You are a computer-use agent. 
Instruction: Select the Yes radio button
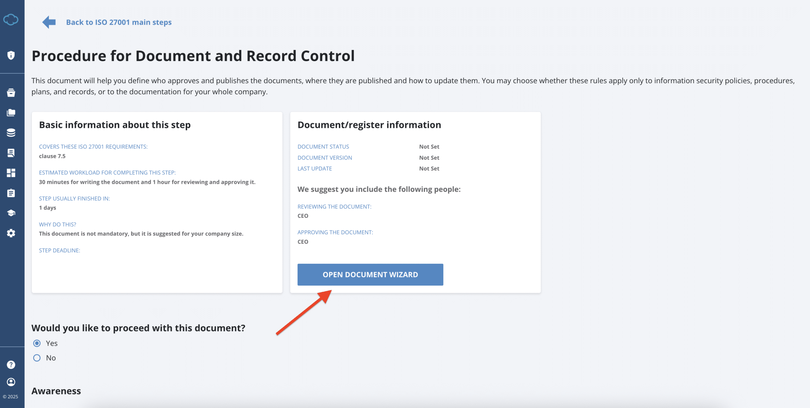[x=37, y=343]
